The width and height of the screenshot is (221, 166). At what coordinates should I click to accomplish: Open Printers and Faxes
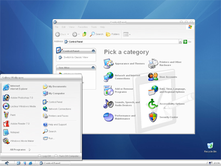[55, 116]
